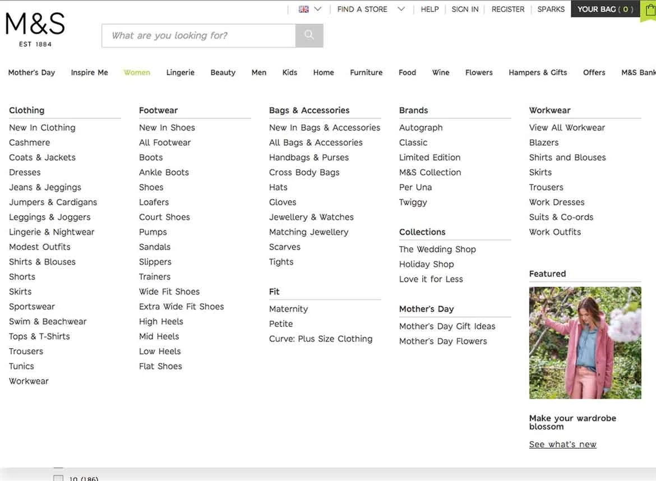Open Jewellery & Watches
656x481 pixels.
coord(311,217)
